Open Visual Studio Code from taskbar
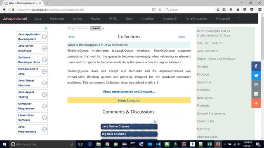 158,144
